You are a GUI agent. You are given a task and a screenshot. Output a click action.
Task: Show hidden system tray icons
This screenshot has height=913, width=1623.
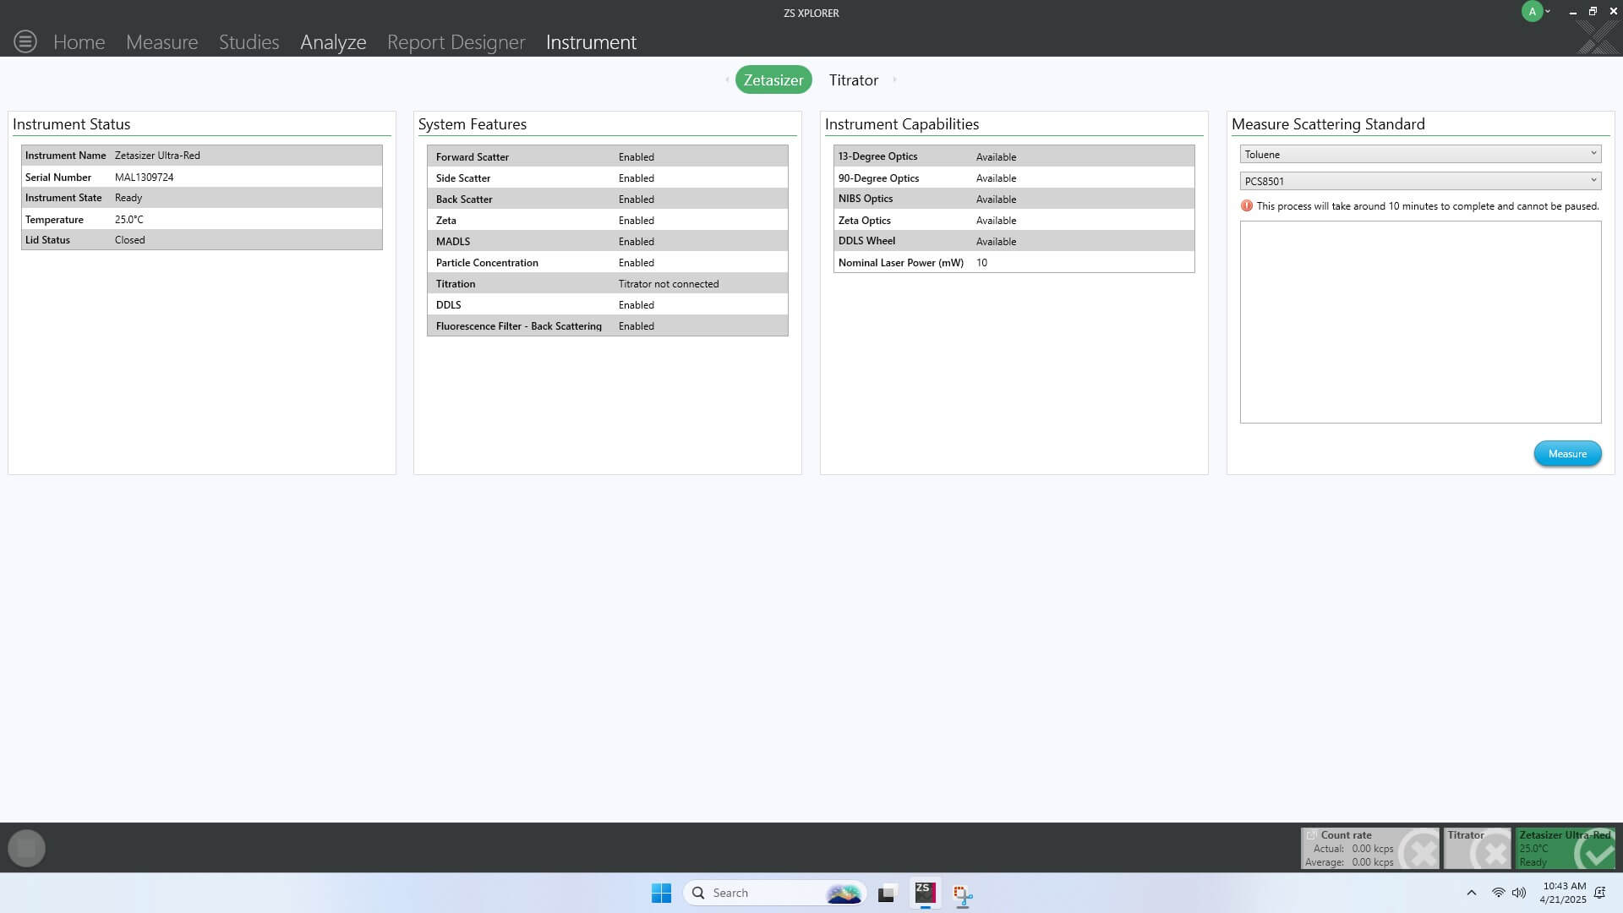1471,893
